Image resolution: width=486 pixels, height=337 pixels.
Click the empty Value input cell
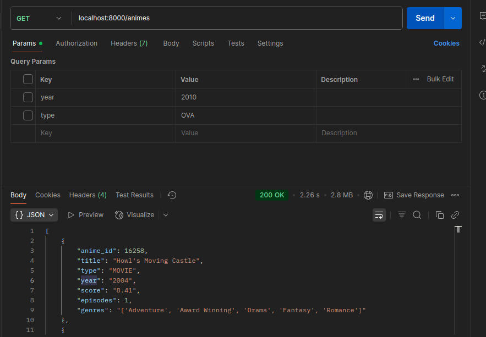(246, 134)
